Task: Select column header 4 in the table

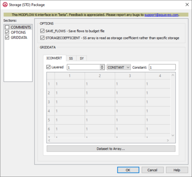Action: point(158,76)
